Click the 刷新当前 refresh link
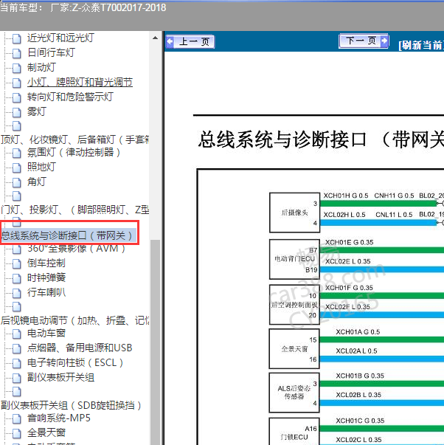This screenshot has height=445, width=444. pyautogui.click(x=421, y=46)
